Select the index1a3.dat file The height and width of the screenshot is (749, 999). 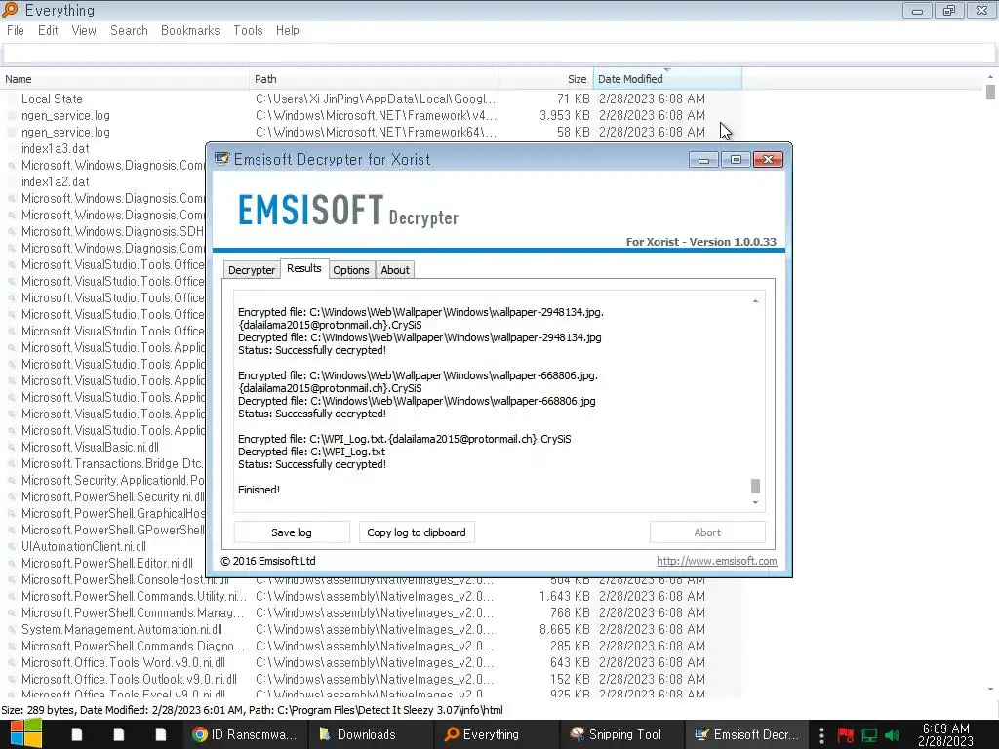(x=56, y=148)
